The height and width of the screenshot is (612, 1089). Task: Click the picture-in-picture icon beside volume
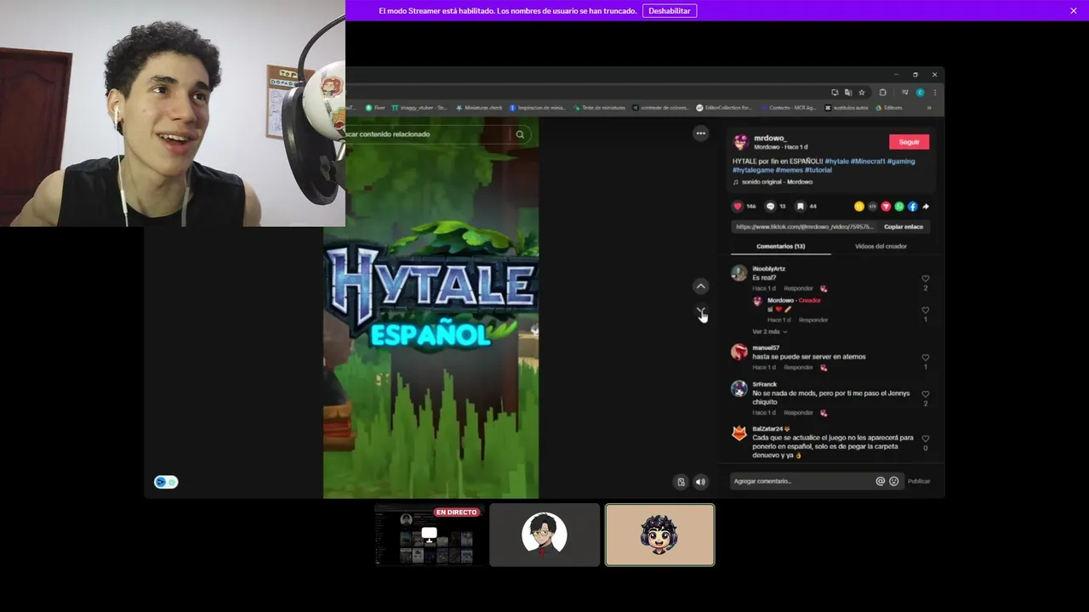point(681,482)
